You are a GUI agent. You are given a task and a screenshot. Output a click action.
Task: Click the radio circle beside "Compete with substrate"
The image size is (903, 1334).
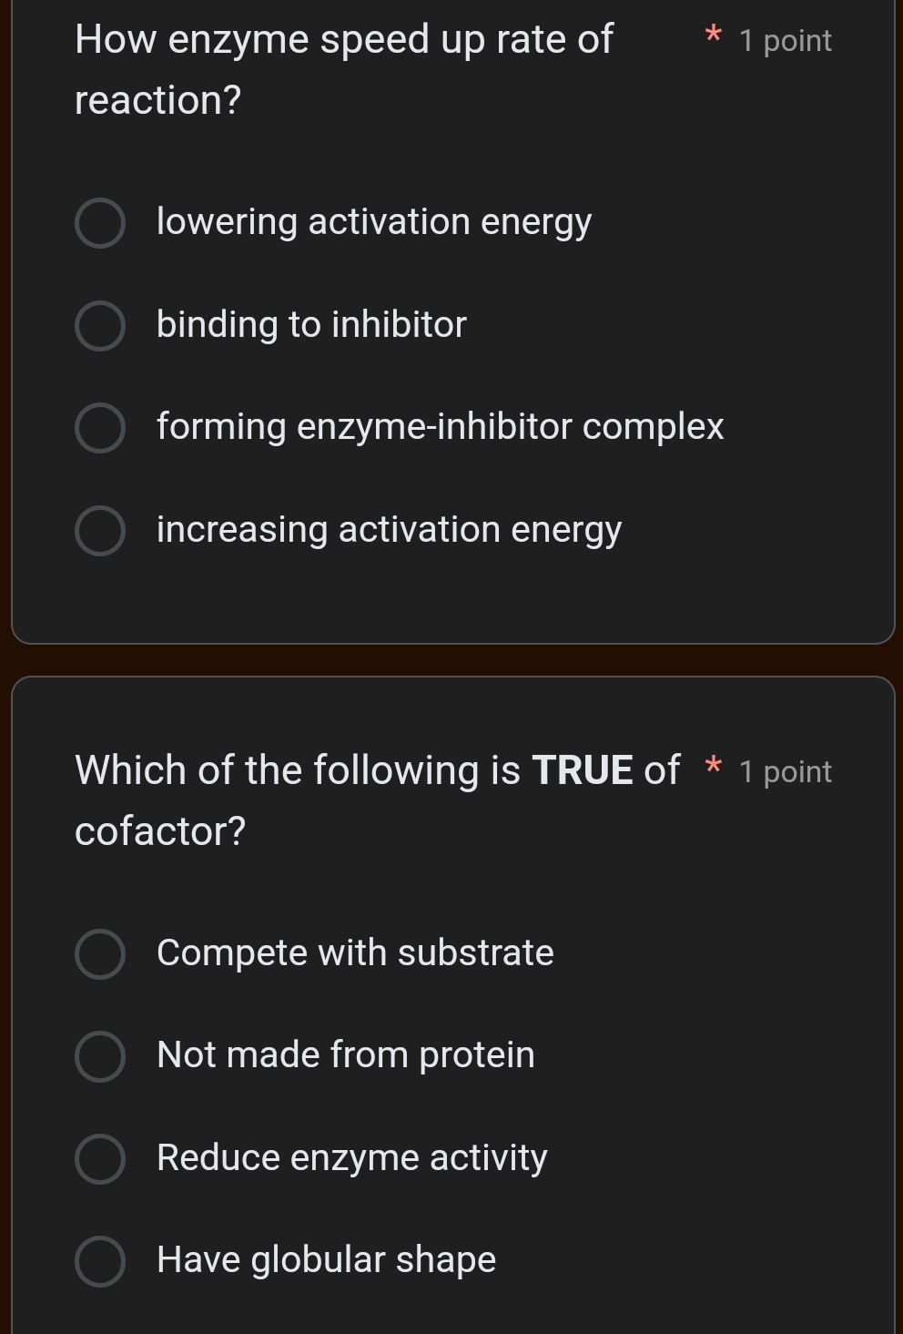point(100,954)
